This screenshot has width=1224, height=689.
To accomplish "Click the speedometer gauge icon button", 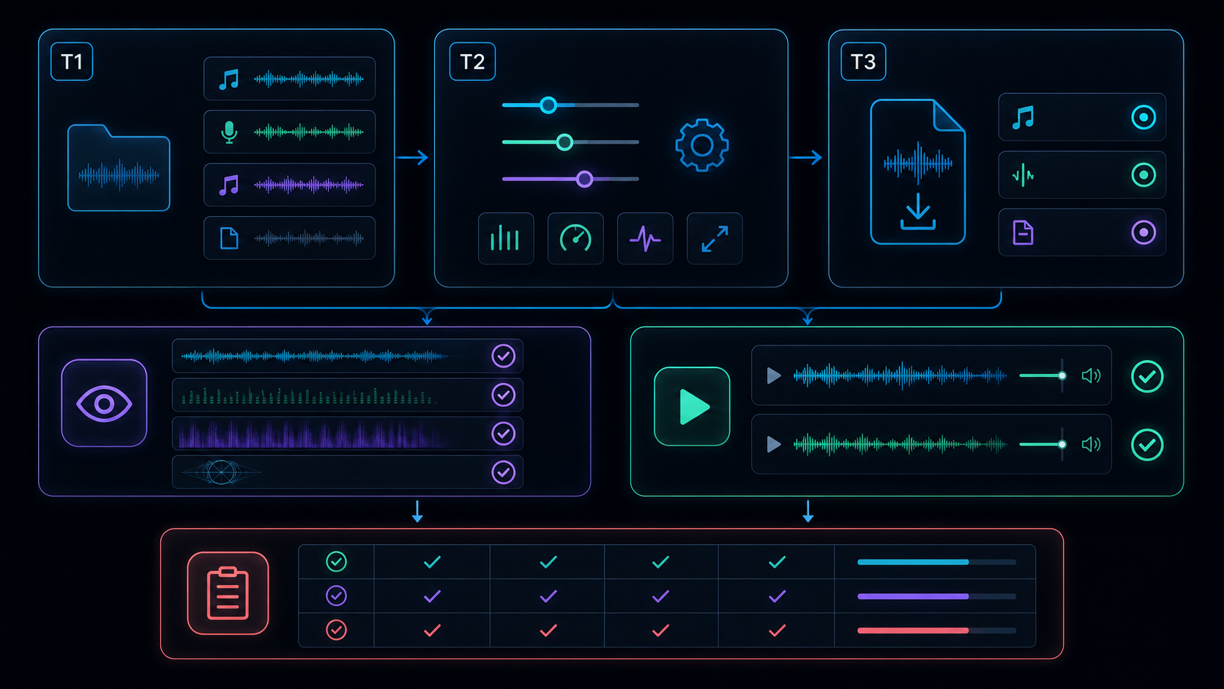I will click(575, 239).
